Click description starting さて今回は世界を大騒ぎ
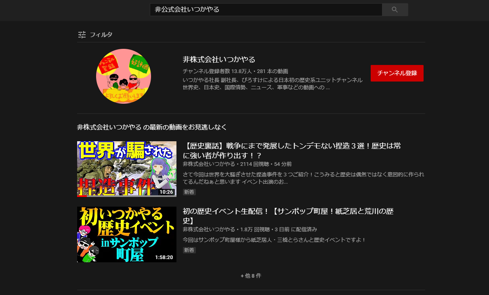This screenshot has height=295, width=489. click(303, 178)
